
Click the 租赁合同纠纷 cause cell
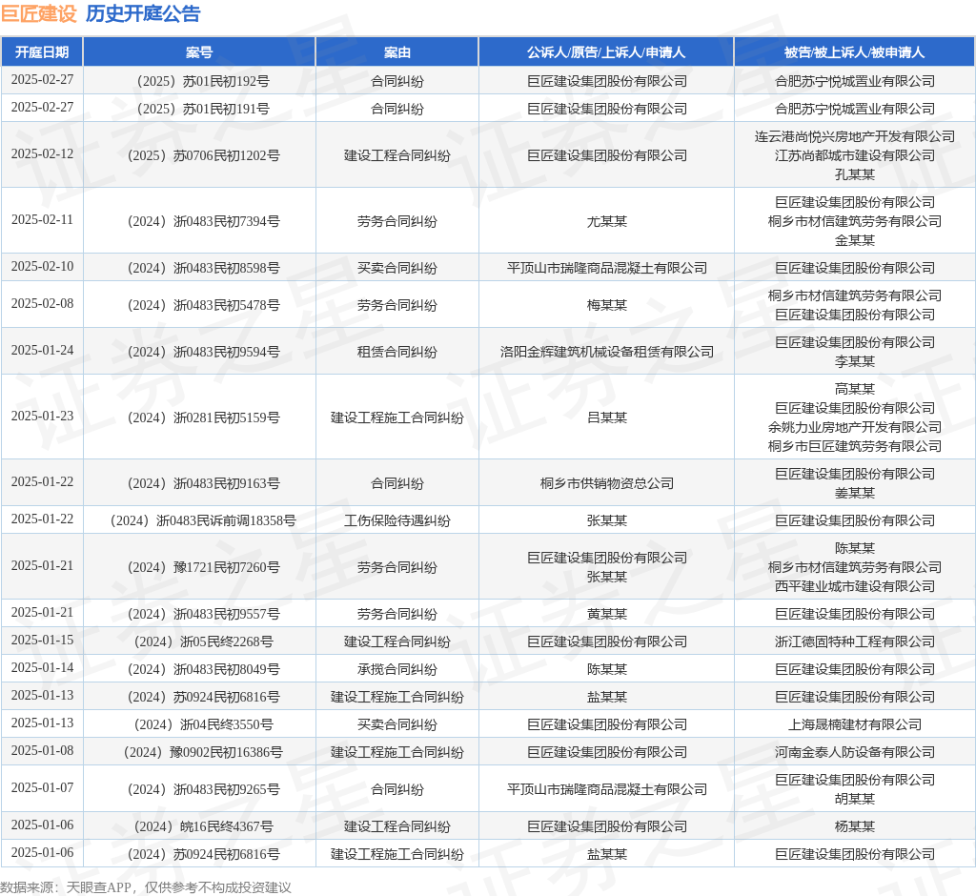click(x=397, y=353)
